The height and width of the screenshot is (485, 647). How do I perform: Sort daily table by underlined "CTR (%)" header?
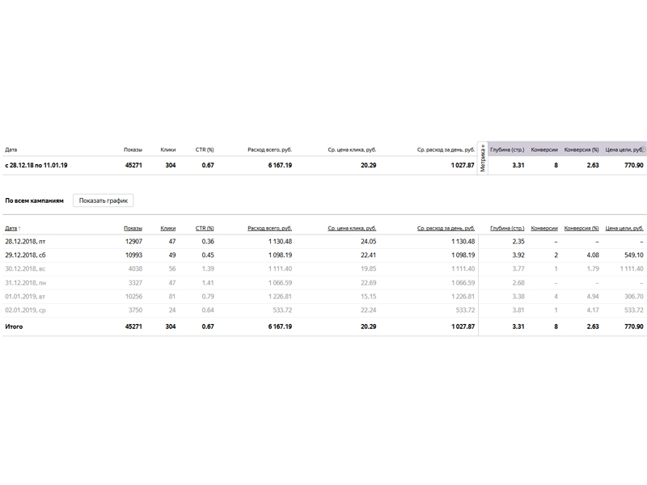point(205,229)
